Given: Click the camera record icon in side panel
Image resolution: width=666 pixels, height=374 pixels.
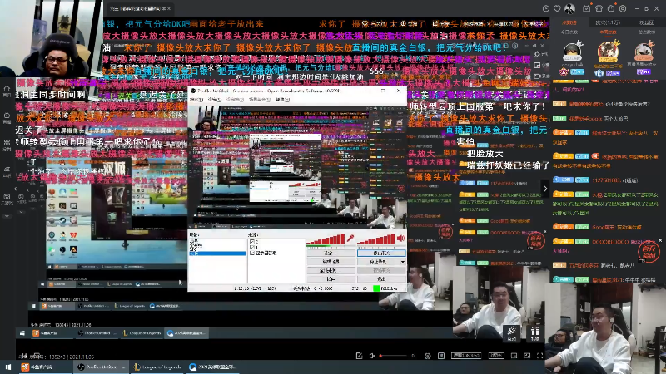Looking at the screenshot, I should tap(537, 76).
